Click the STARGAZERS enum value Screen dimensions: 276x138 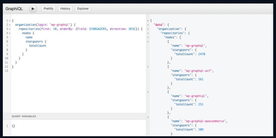tap(98, 29)
